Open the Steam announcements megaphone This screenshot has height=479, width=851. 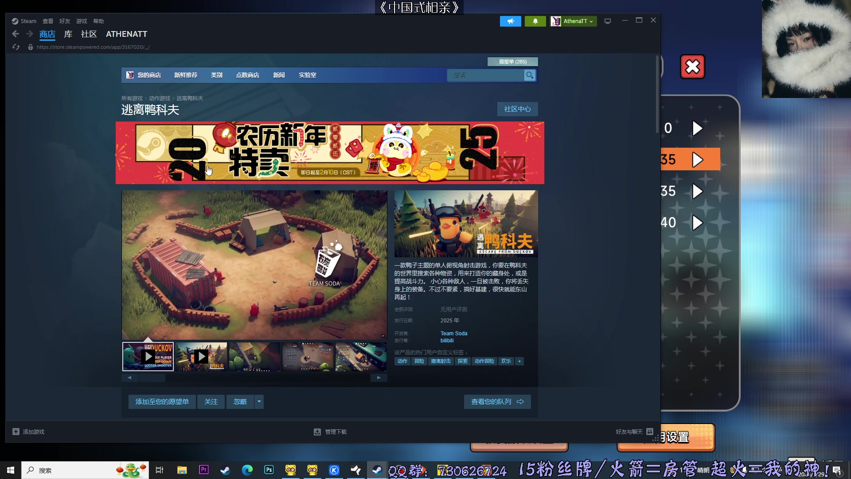[x=511, y=21]
